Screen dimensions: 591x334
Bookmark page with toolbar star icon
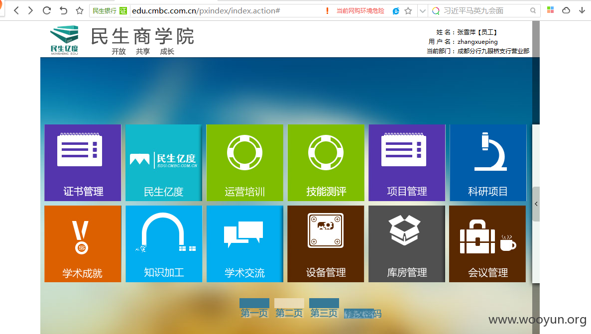[79, 10]
